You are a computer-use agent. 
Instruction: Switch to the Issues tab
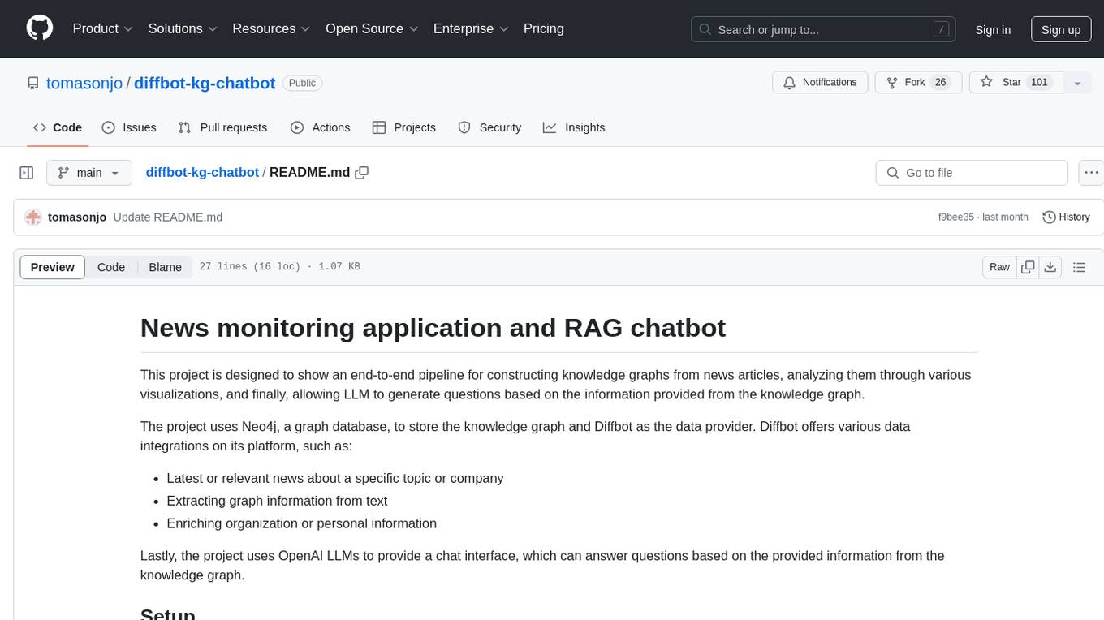pos(129,127)
